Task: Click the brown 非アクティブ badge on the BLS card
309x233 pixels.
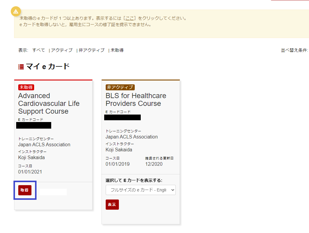Action: point(120,87)
